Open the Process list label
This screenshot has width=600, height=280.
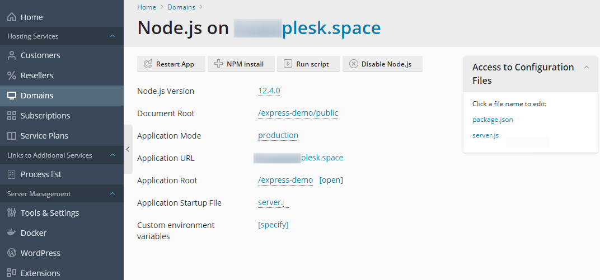41,174
